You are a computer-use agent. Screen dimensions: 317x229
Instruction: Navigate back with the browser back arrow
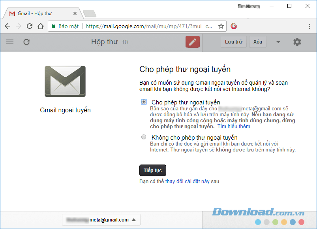click(8, 26)
